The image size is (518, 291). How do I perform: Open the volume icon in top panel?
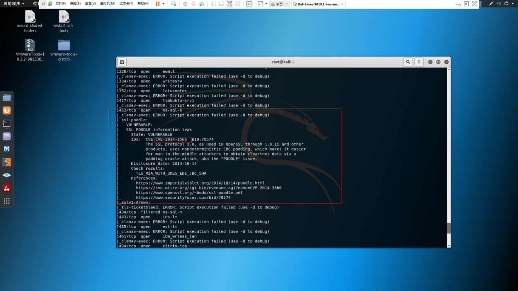coord(499,3)
